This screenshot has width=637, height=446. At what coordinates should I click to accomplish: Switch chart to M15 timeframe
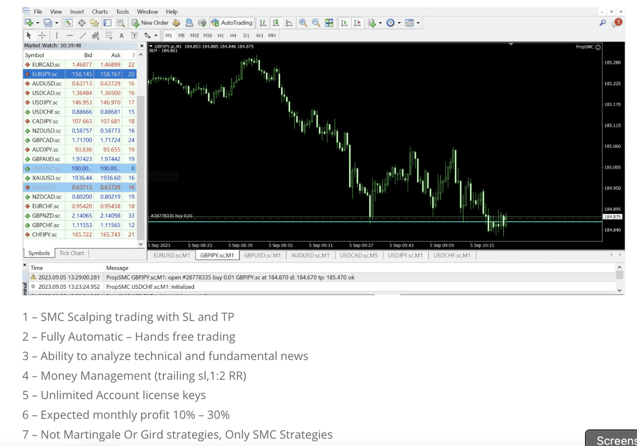point(194,36)
